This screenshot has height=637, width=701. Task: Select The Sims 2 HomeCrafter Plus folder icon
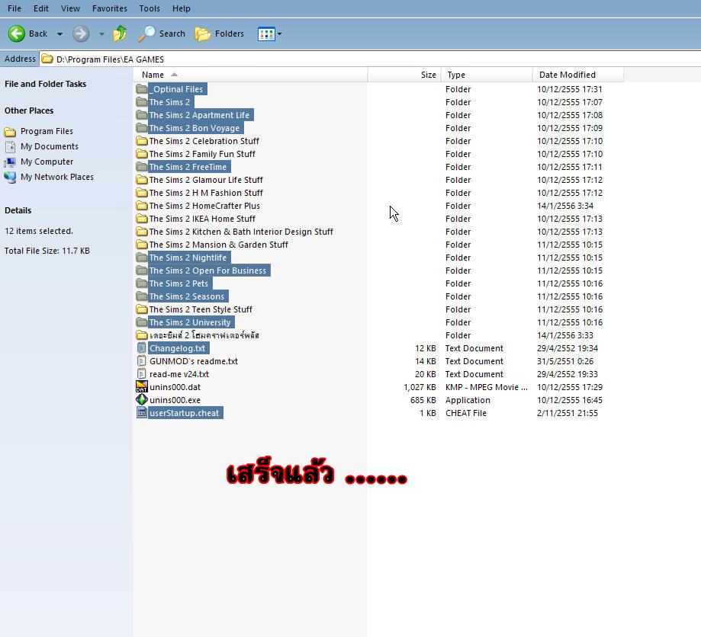coord(142,206)
